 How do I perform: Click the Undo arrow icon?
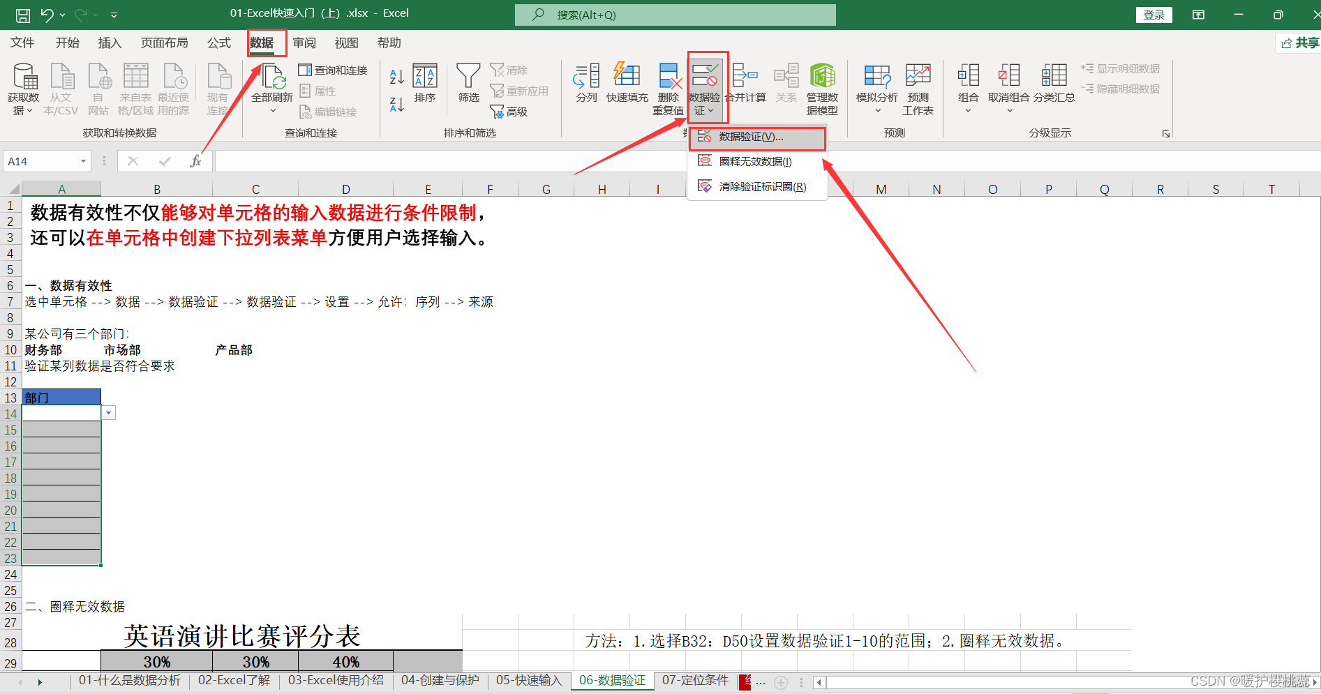click(47, 15)
